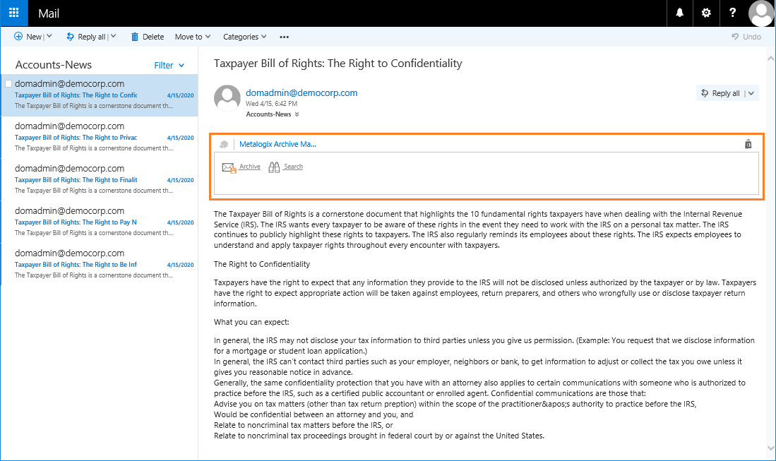Click the help question mark
776x461 pixels.
(x=733, y=13)
